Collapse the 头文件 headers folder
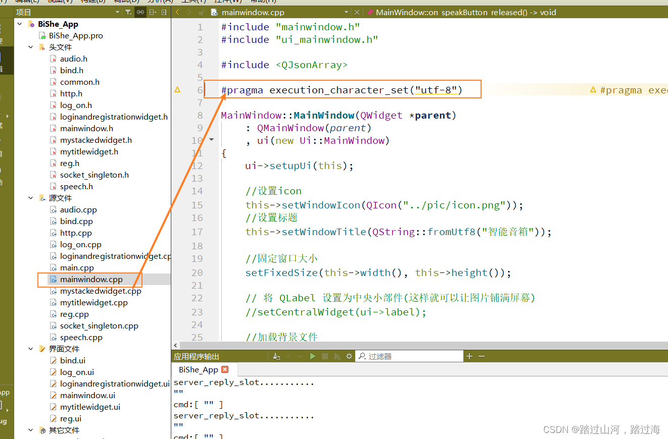This screenshot has height=439, width=668. point(31,47)
